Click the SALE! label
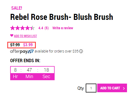133x99 pixels. [17, 8]
